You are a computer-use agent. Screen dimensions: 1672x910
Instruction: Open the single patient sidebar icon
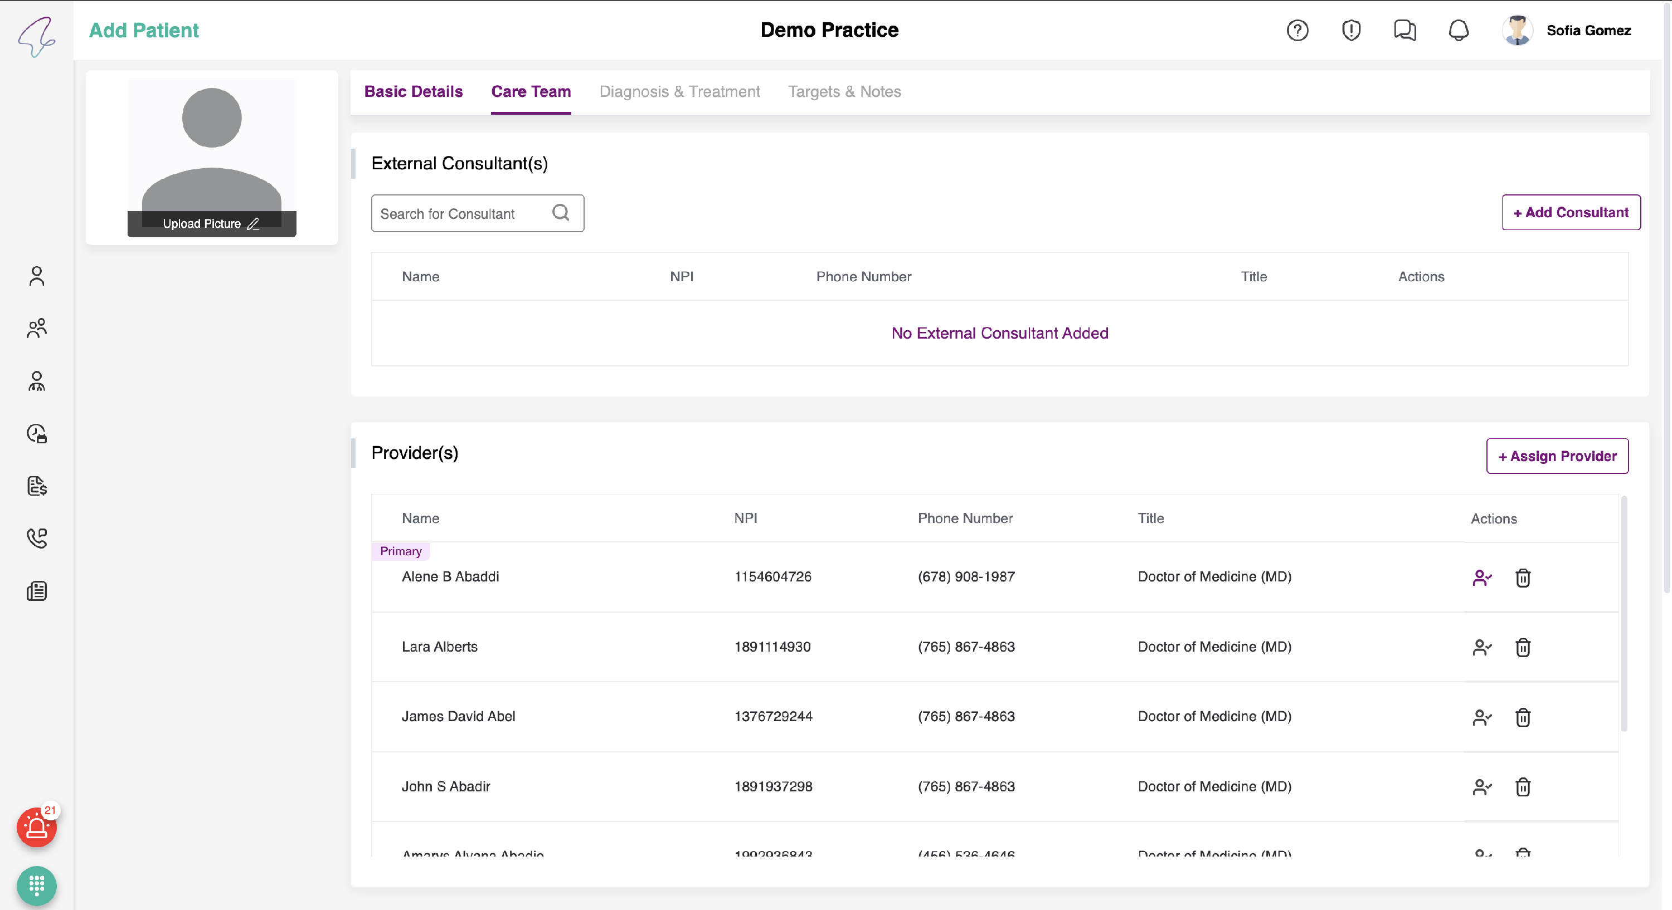tap(37, 276)
